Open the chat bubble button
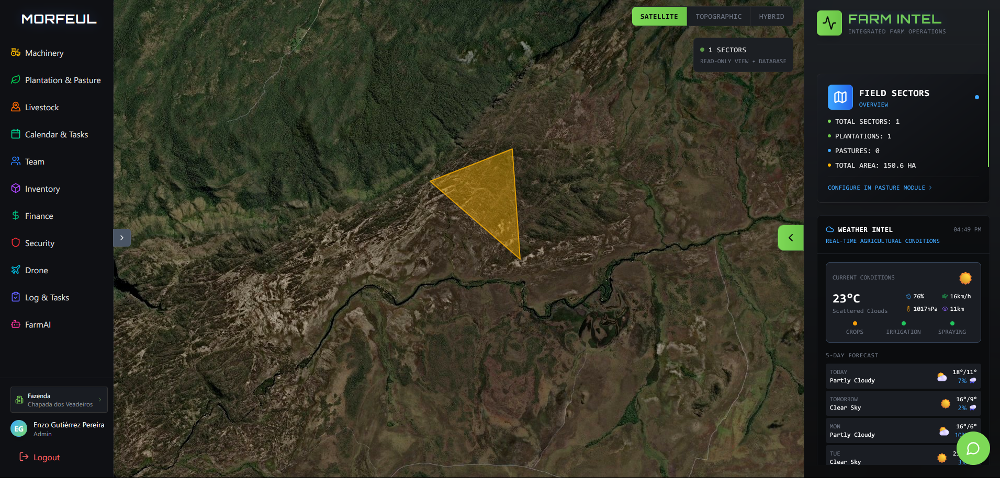 click(x=973, y=448)
